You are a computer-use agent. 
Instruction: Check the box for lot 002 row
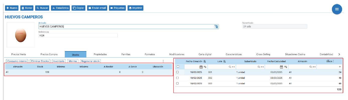point(178,78)
